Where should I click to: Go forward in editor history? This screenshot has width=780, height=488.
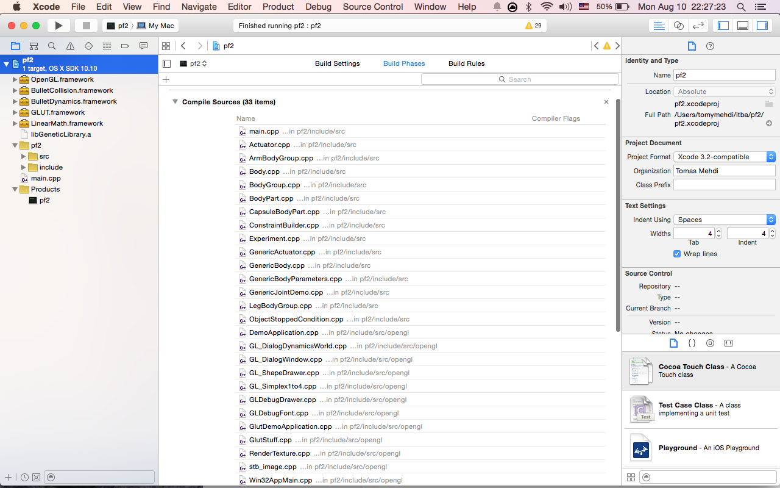199,46
